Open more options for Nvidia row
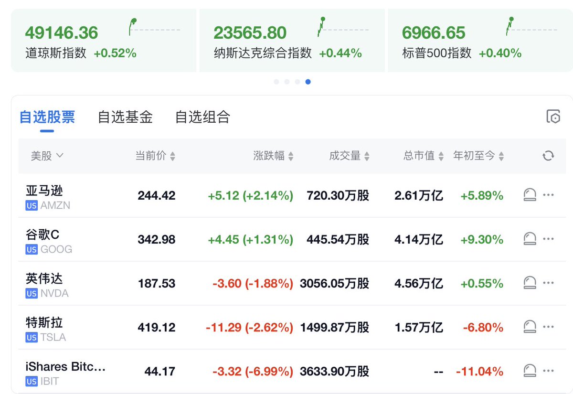This screenshot has height=394, width=573. pyautogui.click(x=548, y=283)
